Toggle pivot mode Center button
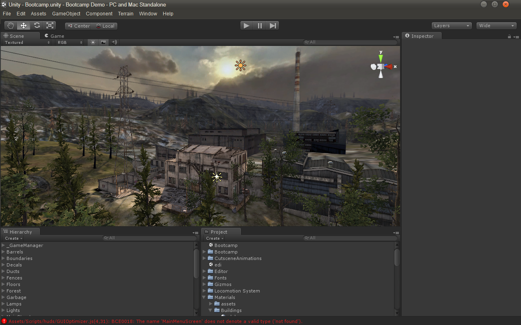 pos(78,26)
